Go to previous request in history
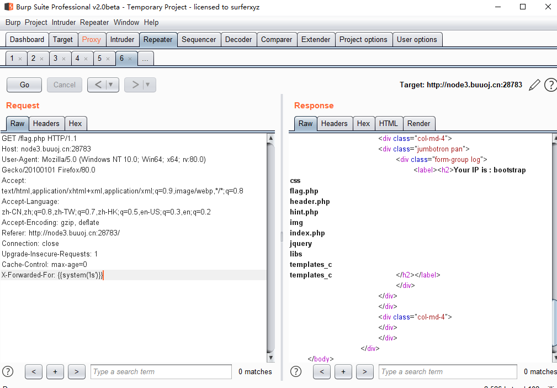The height and width of the screenshot is (388, 557). point(98,85)
